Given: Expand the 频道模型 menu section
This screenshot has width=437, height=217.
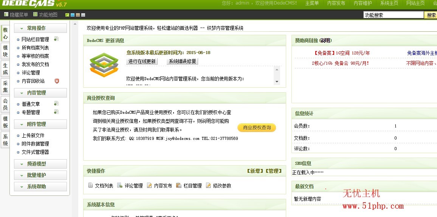Looking at the screenshot, I should point(40,164).
